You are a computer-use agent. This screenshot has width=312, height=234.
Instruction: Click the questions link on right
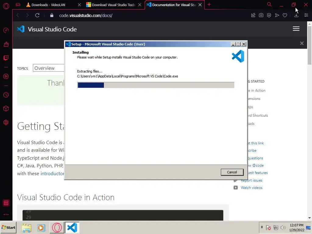pyautogui.click(x=256, y=158)
